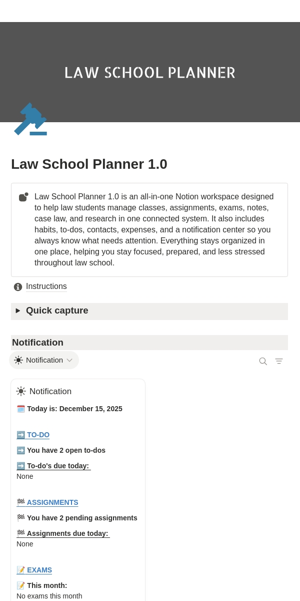Click the sun icon on Notification view tab
Image resolution: width=300 pixels, height=601 pixels.
click(18, 360)
